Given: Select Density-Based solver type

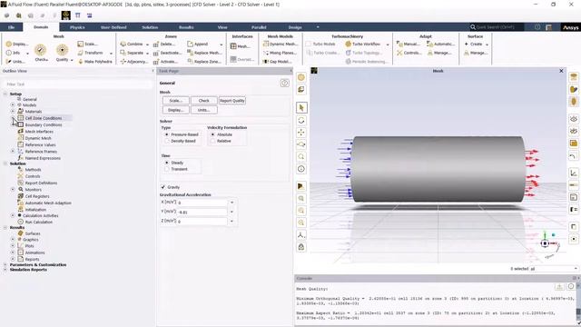Looking at the screenshot, I should (x=167, y=142).
